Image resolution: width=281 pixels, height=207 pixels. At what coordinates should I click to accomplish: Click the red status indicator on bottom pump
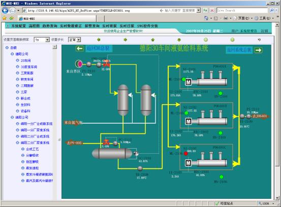pos(186,154)
